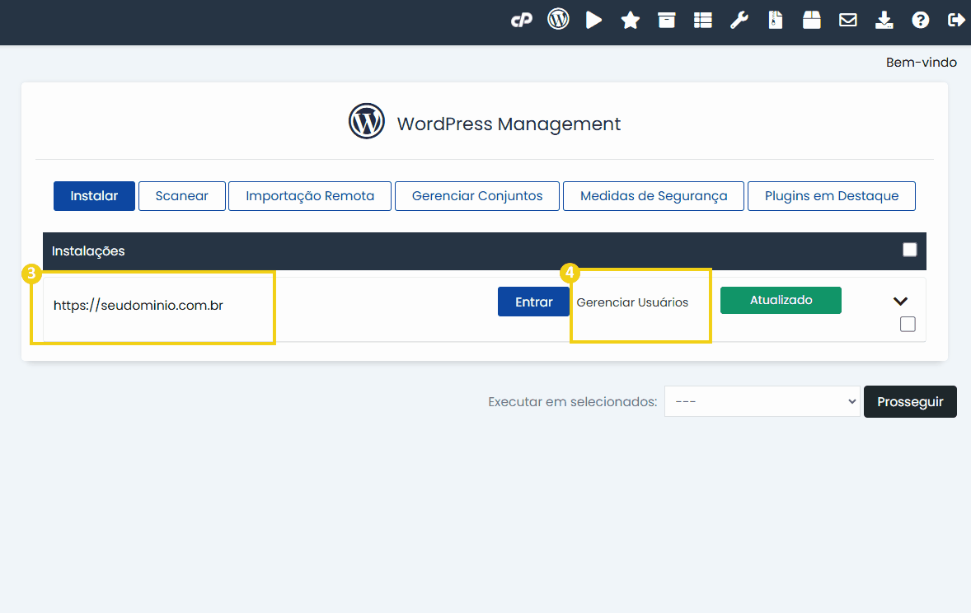This screenshot has height=613, width=971.
Task: Select the Gerenciar Conjuntos tab
Action: pyautogui.click(x=476, y=196)
